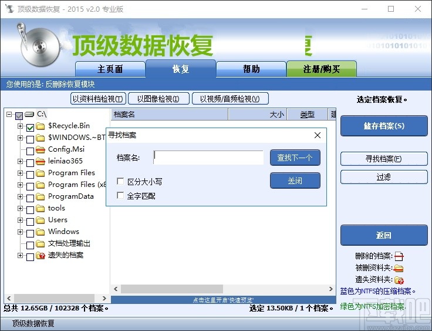Expand the Program Files (x86) node
432x331 pixels.
[x=20, y=185]
